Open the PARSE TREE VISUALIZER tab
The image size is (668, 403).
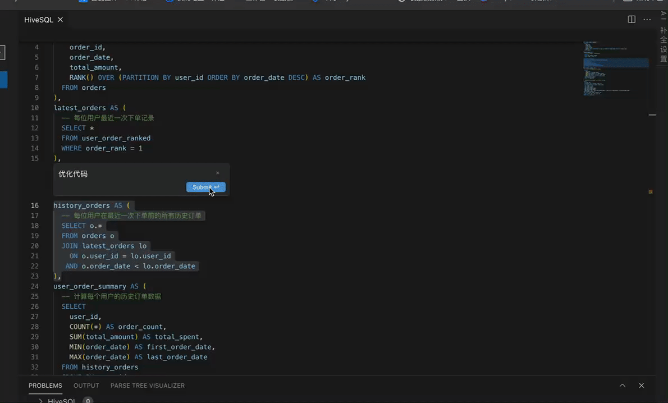pyautogui.click(x=147, y=386)
